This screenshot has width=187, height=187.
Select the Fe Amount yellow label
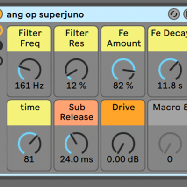123,39
